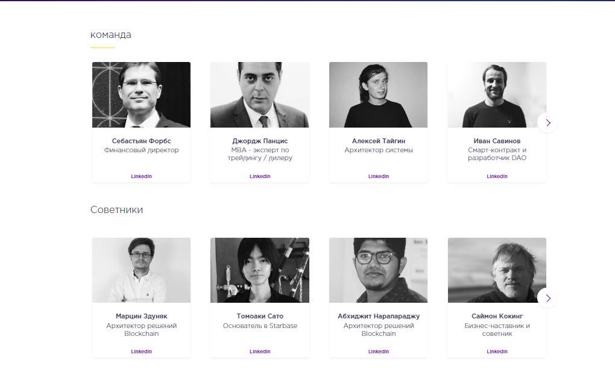Click the команда section heading
The width and height of the screenshot is (615, 381).
(x=111, y=35)
